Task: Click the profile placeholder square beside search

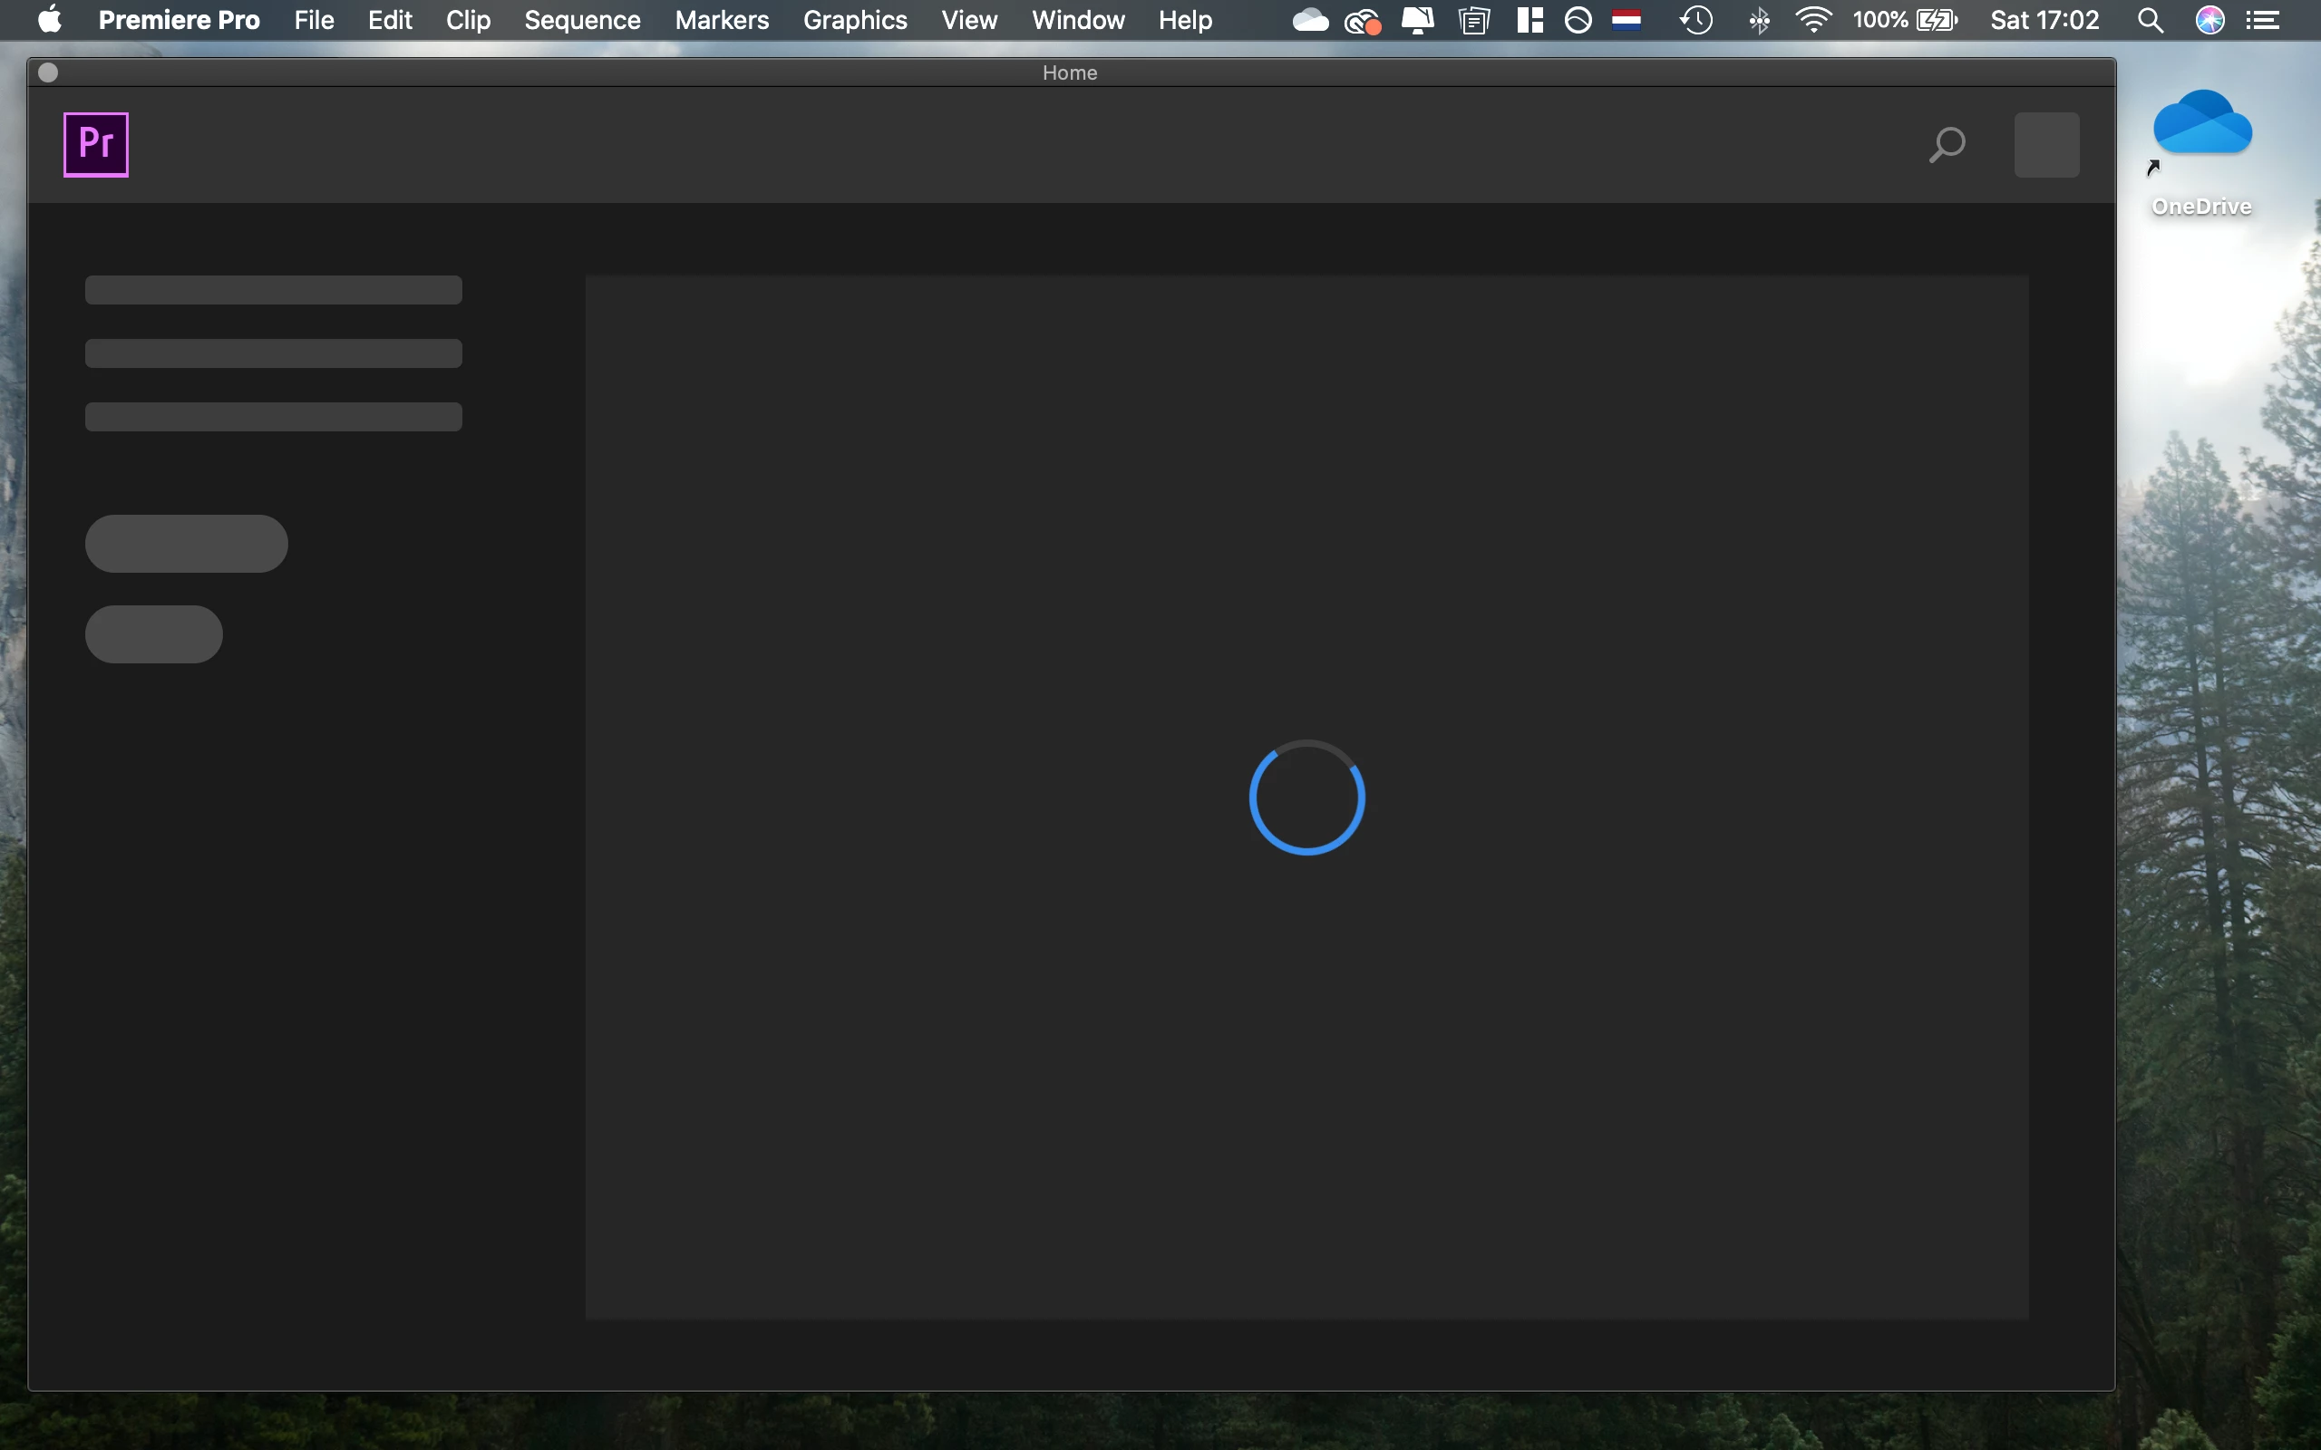Action: tap(2046, 145)
